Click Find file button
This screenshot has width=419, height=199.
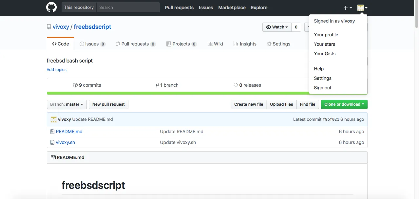coord(308,104)
